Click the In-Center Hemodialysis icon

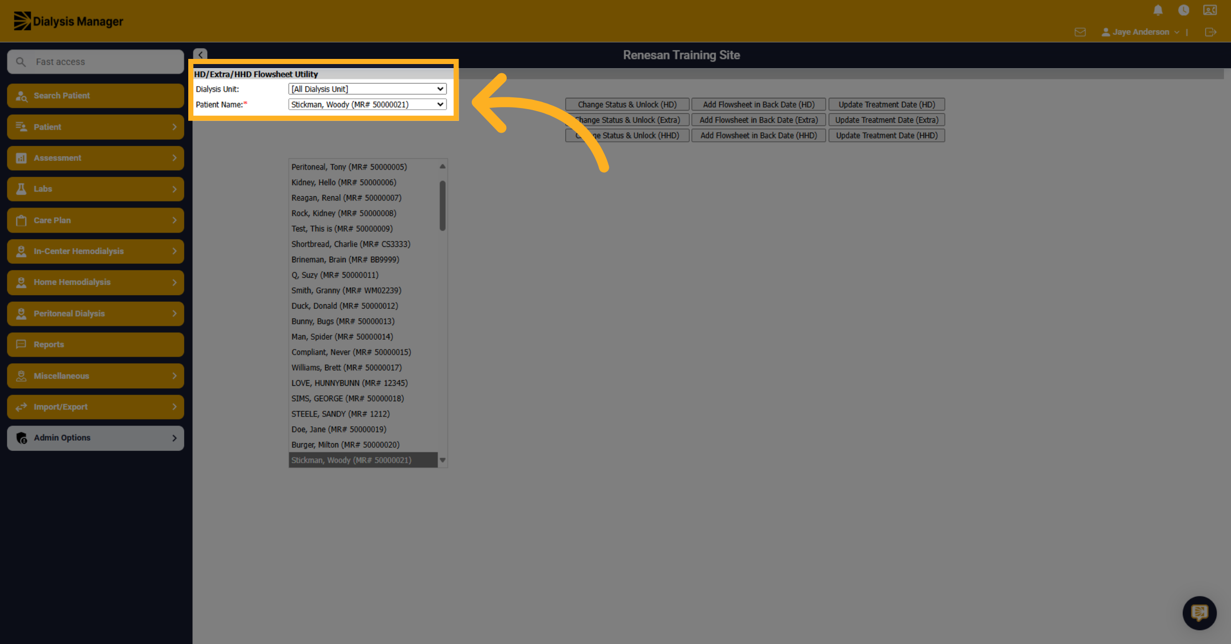pos(21,252)
